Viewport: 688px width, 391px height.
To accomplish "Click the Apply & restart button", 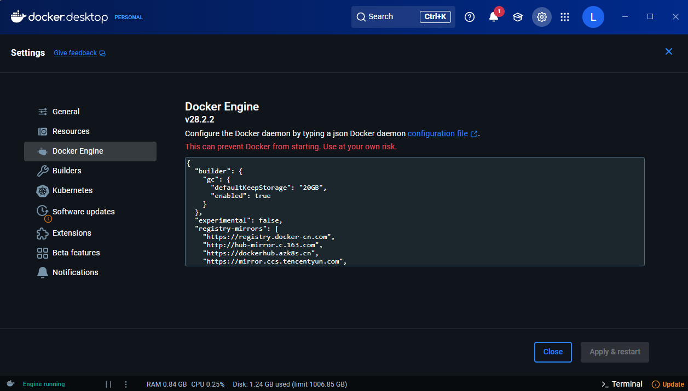I will coord(615,352).
